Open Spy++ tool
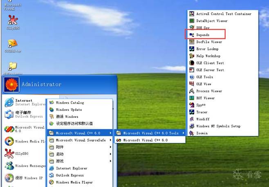 coord(202,105)
